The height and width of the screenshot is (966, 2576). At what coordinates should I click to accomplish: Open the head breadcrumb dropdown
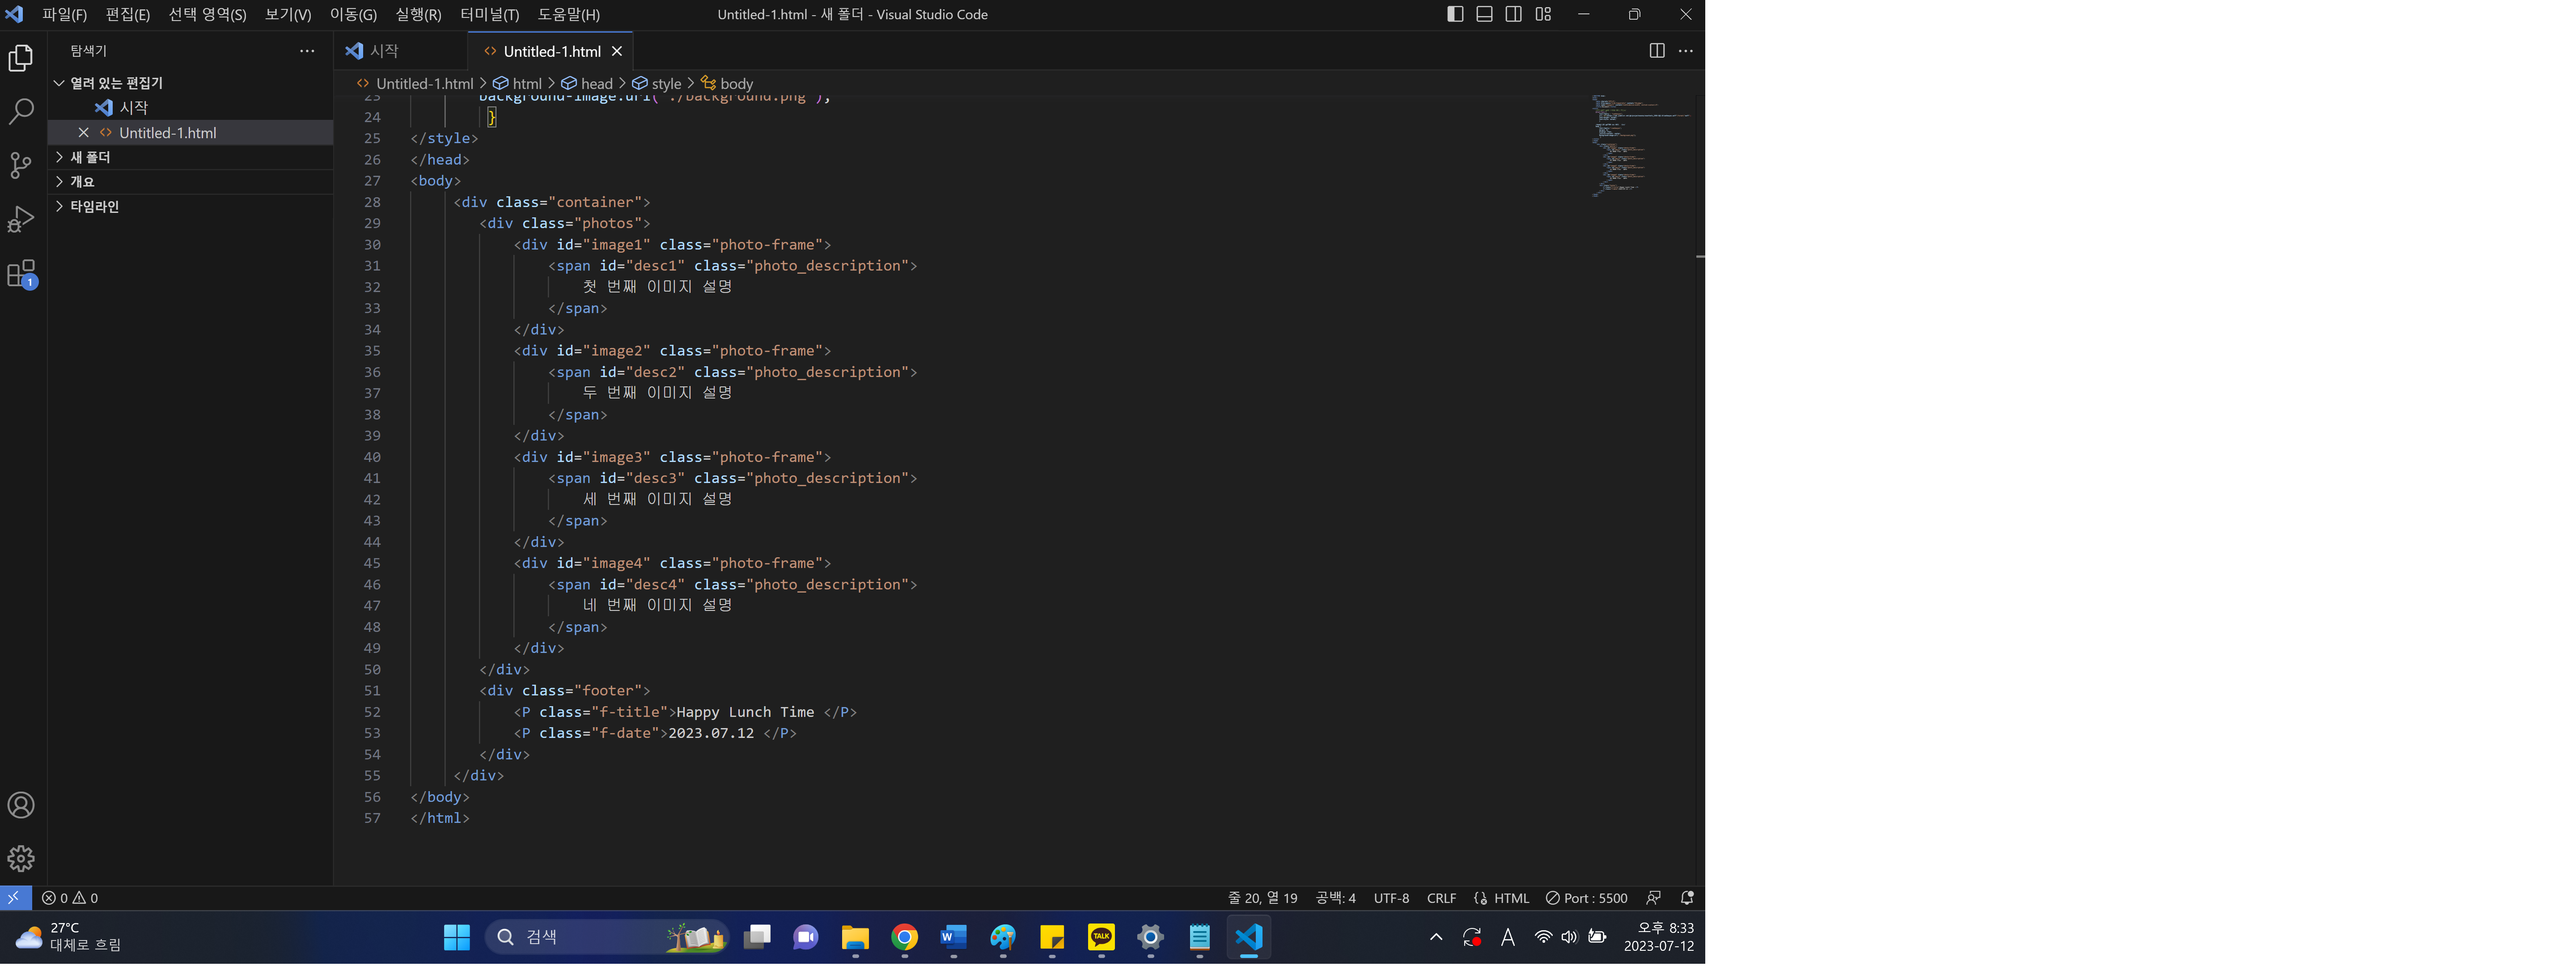[587, 84]
